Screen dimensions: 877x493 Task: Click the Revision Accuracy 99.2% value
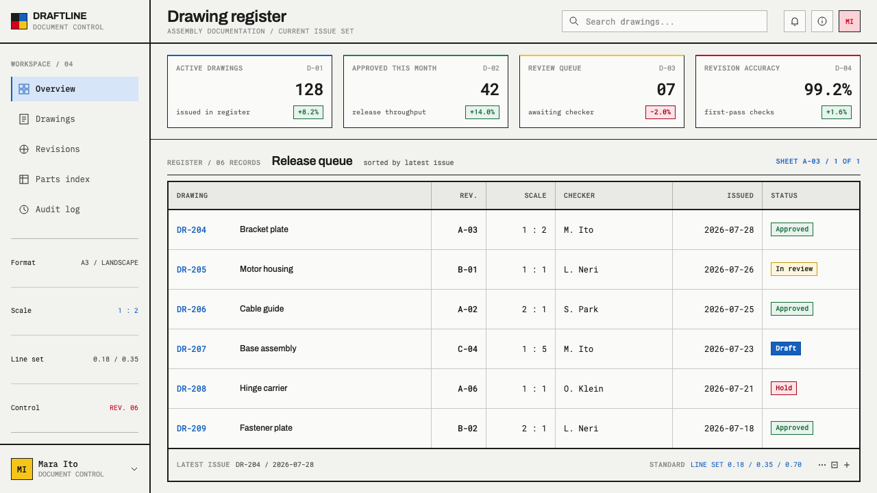tap(828, 90)
